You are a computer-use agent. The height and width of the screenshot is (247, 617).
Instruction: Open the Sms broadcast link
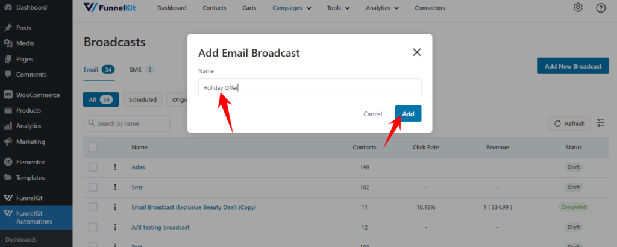coord(137,187)
